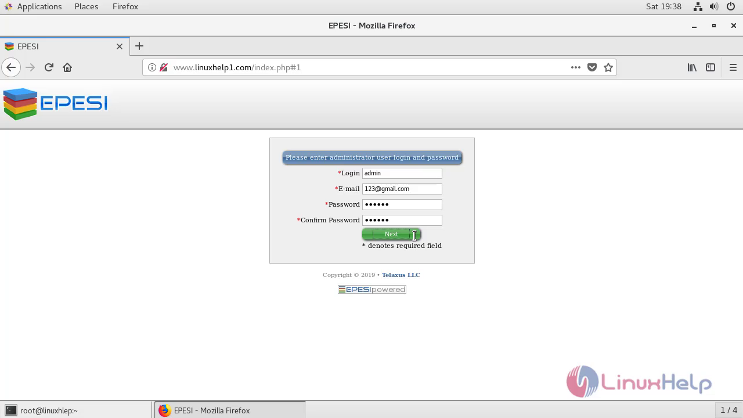Select EPESI - Mozilla Firefox taskbar entry

point(230,410)
